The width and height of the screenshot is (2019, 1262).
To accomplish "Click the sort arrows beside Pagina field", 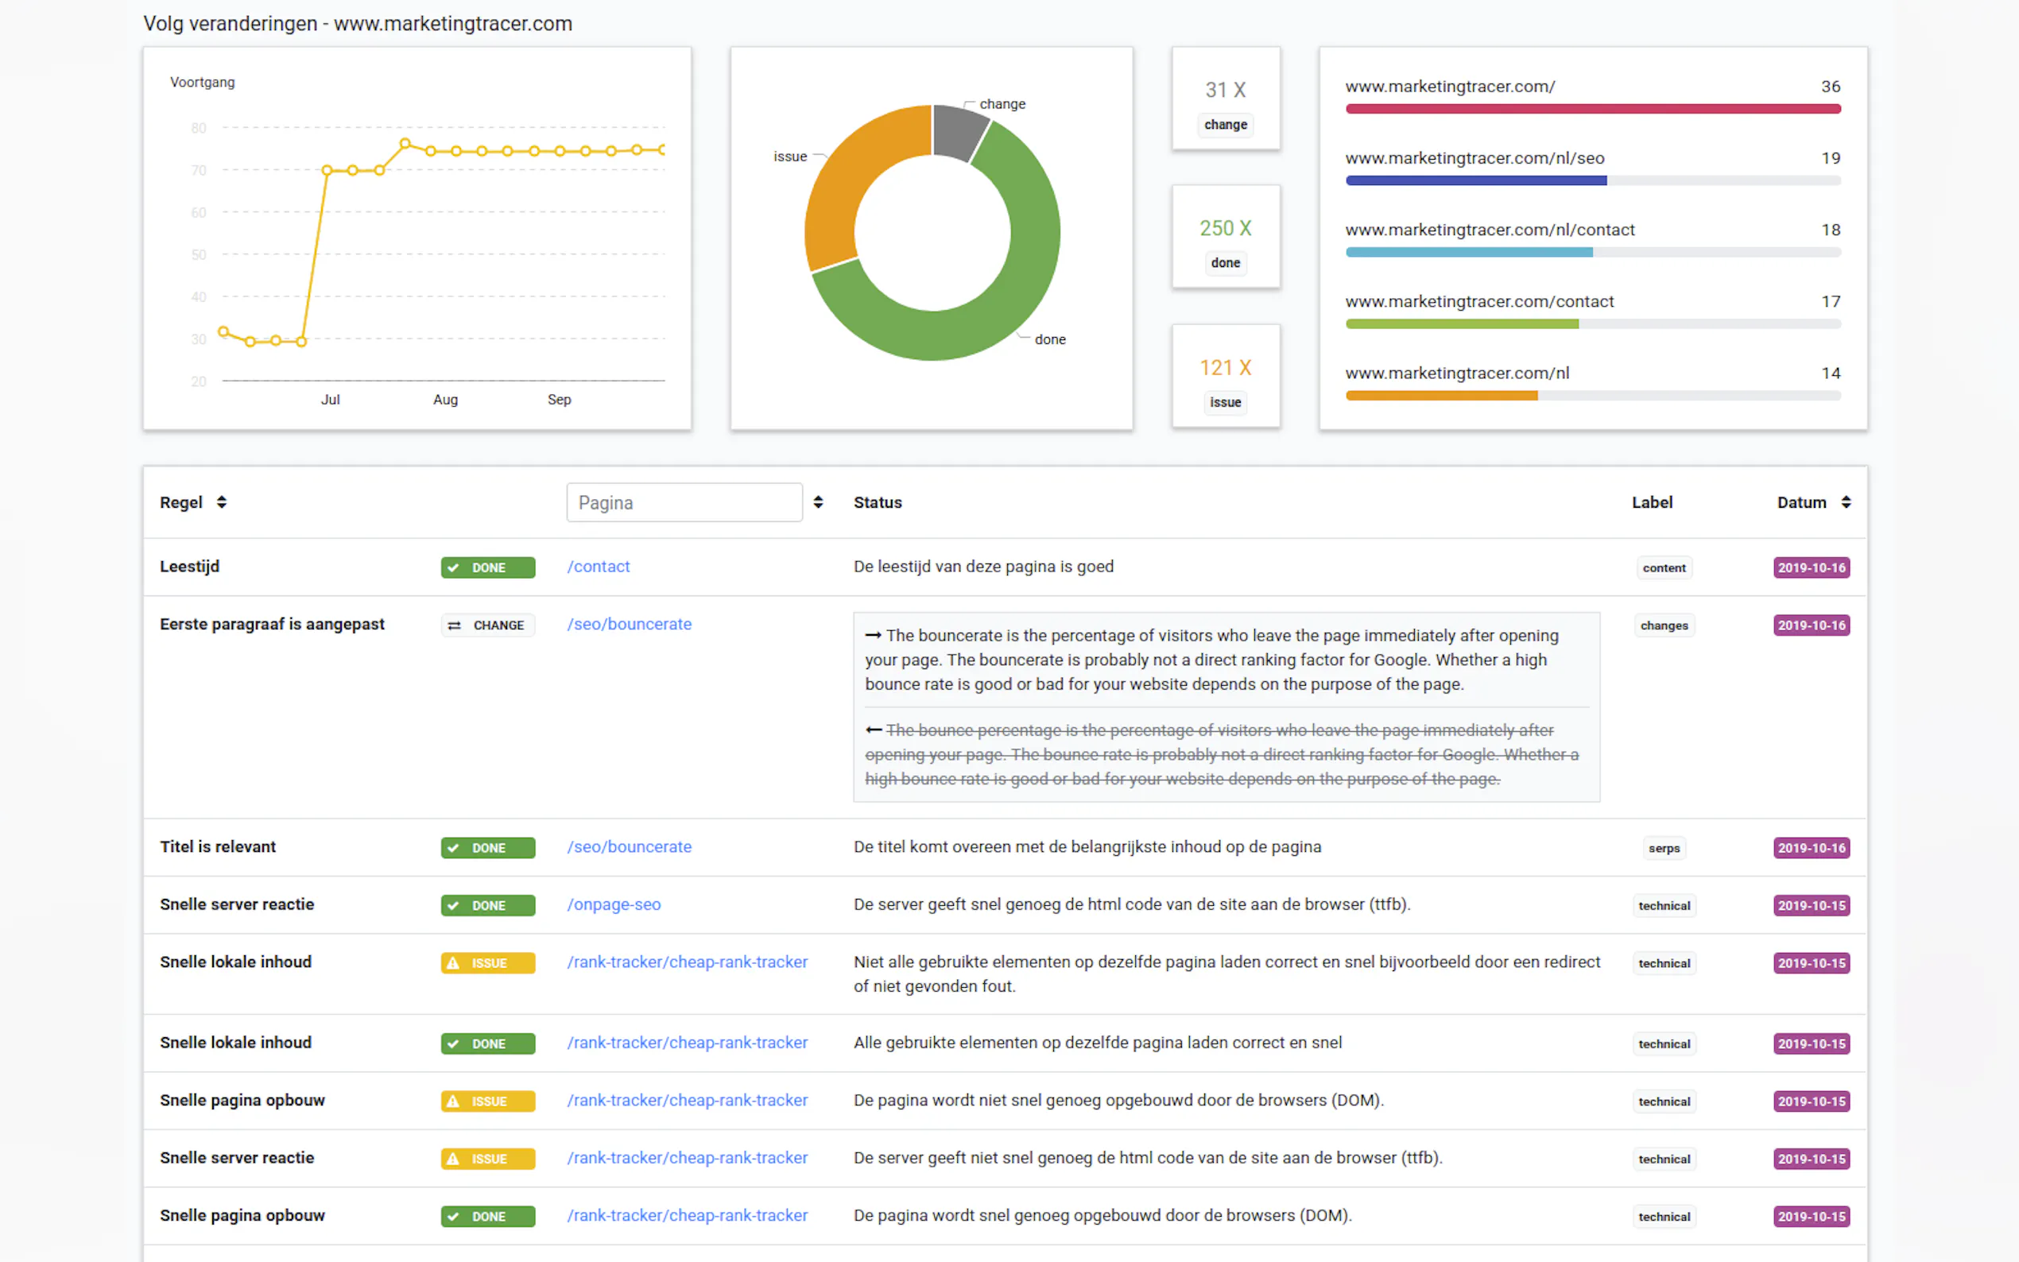I will coord(818,501).
